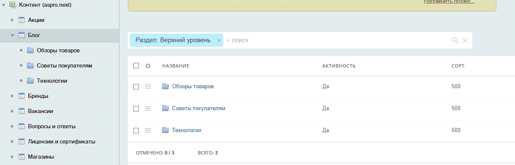Select Вакансии in the sidebar tree

point(40,111)
